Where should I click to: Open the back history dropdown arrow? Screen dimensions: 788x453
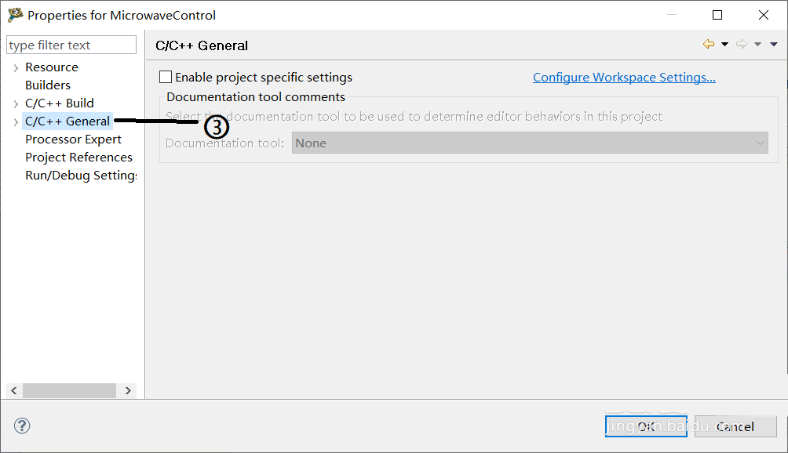[724, 45]
